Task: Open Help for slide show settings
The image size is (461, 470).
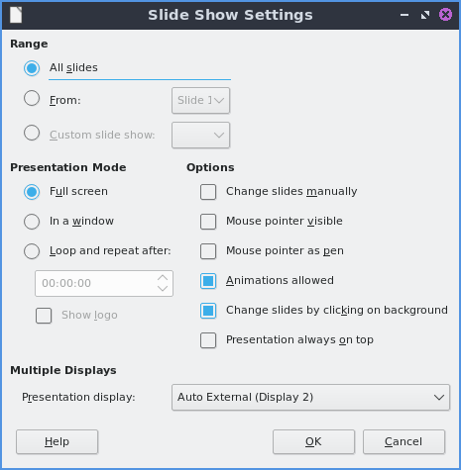Action: tap(57, 441)
